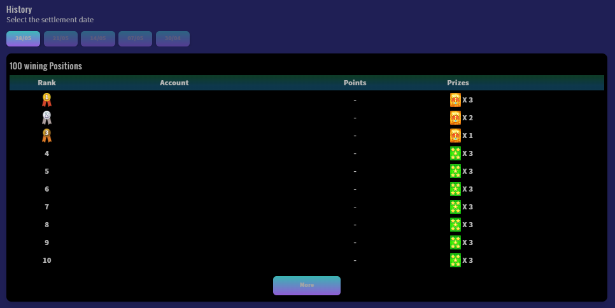Image resolution: width=615 pixels, height=308 pixels.
Task: Click the green star prize icon for rank 4
Action: [455, 153]
